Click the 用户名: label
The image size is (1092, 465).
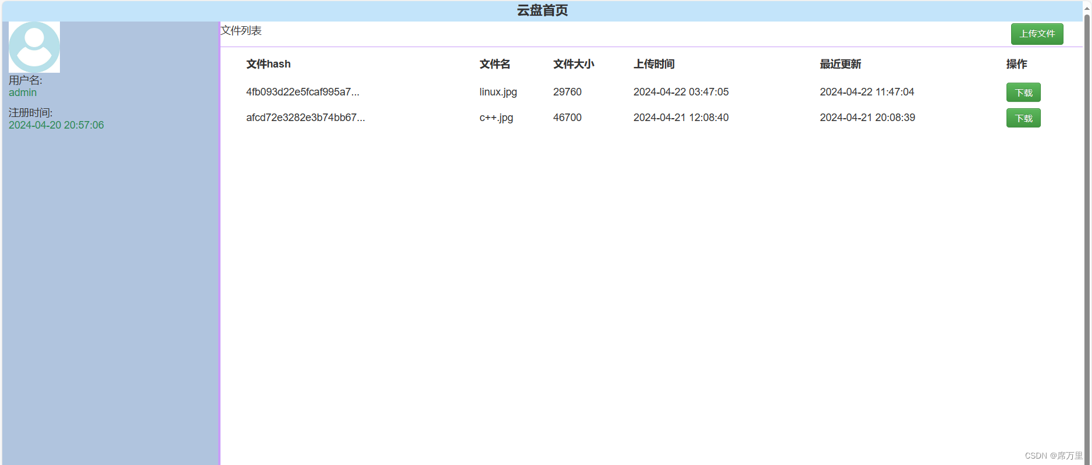tap(26, 80)
